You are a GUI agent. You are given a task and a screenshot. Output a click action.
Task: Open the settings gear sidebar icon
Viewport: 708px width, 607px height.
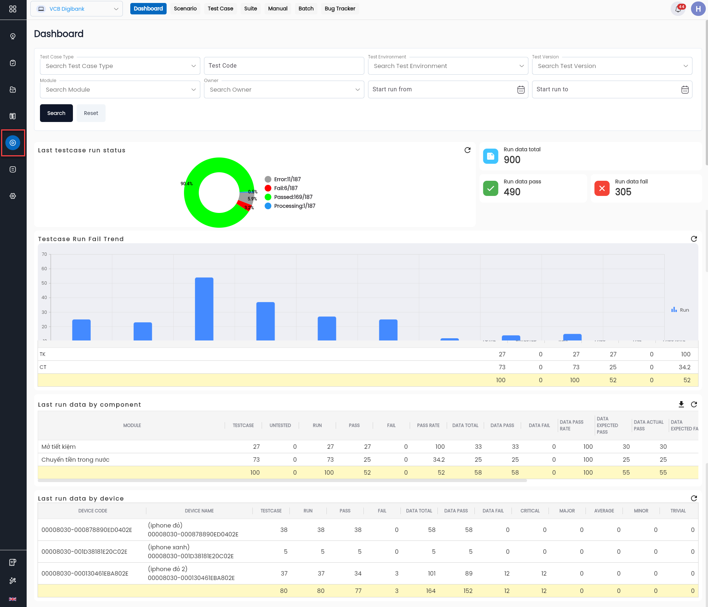pyautogui.click(x=13, y=196)
